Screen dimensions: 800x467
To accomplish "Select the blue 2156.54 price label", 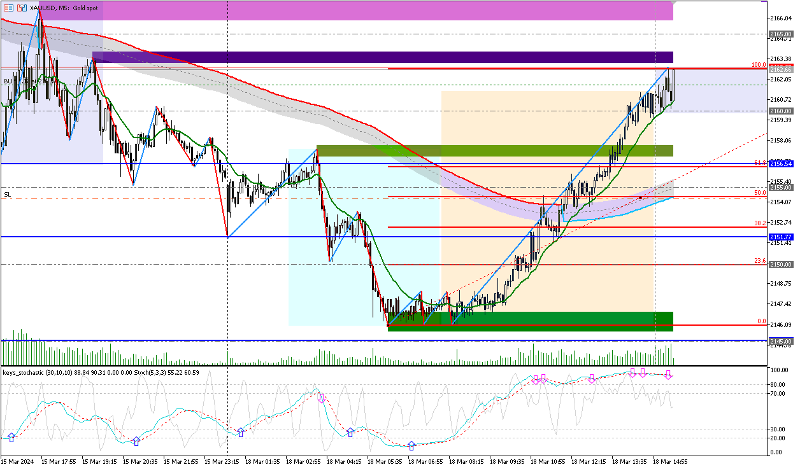I will pyautogui.click(x=780, y=164).
